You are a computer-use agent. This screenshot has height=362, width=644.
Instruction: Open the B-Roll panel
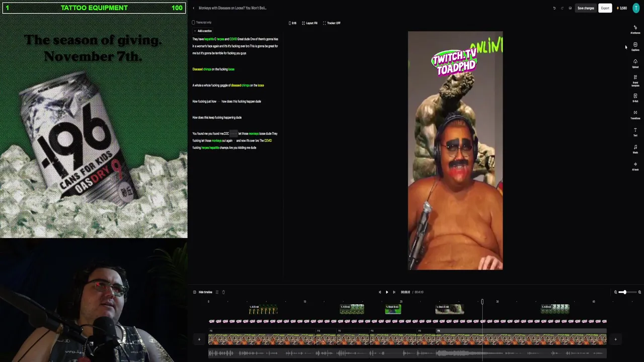click(x=635, y=98)
